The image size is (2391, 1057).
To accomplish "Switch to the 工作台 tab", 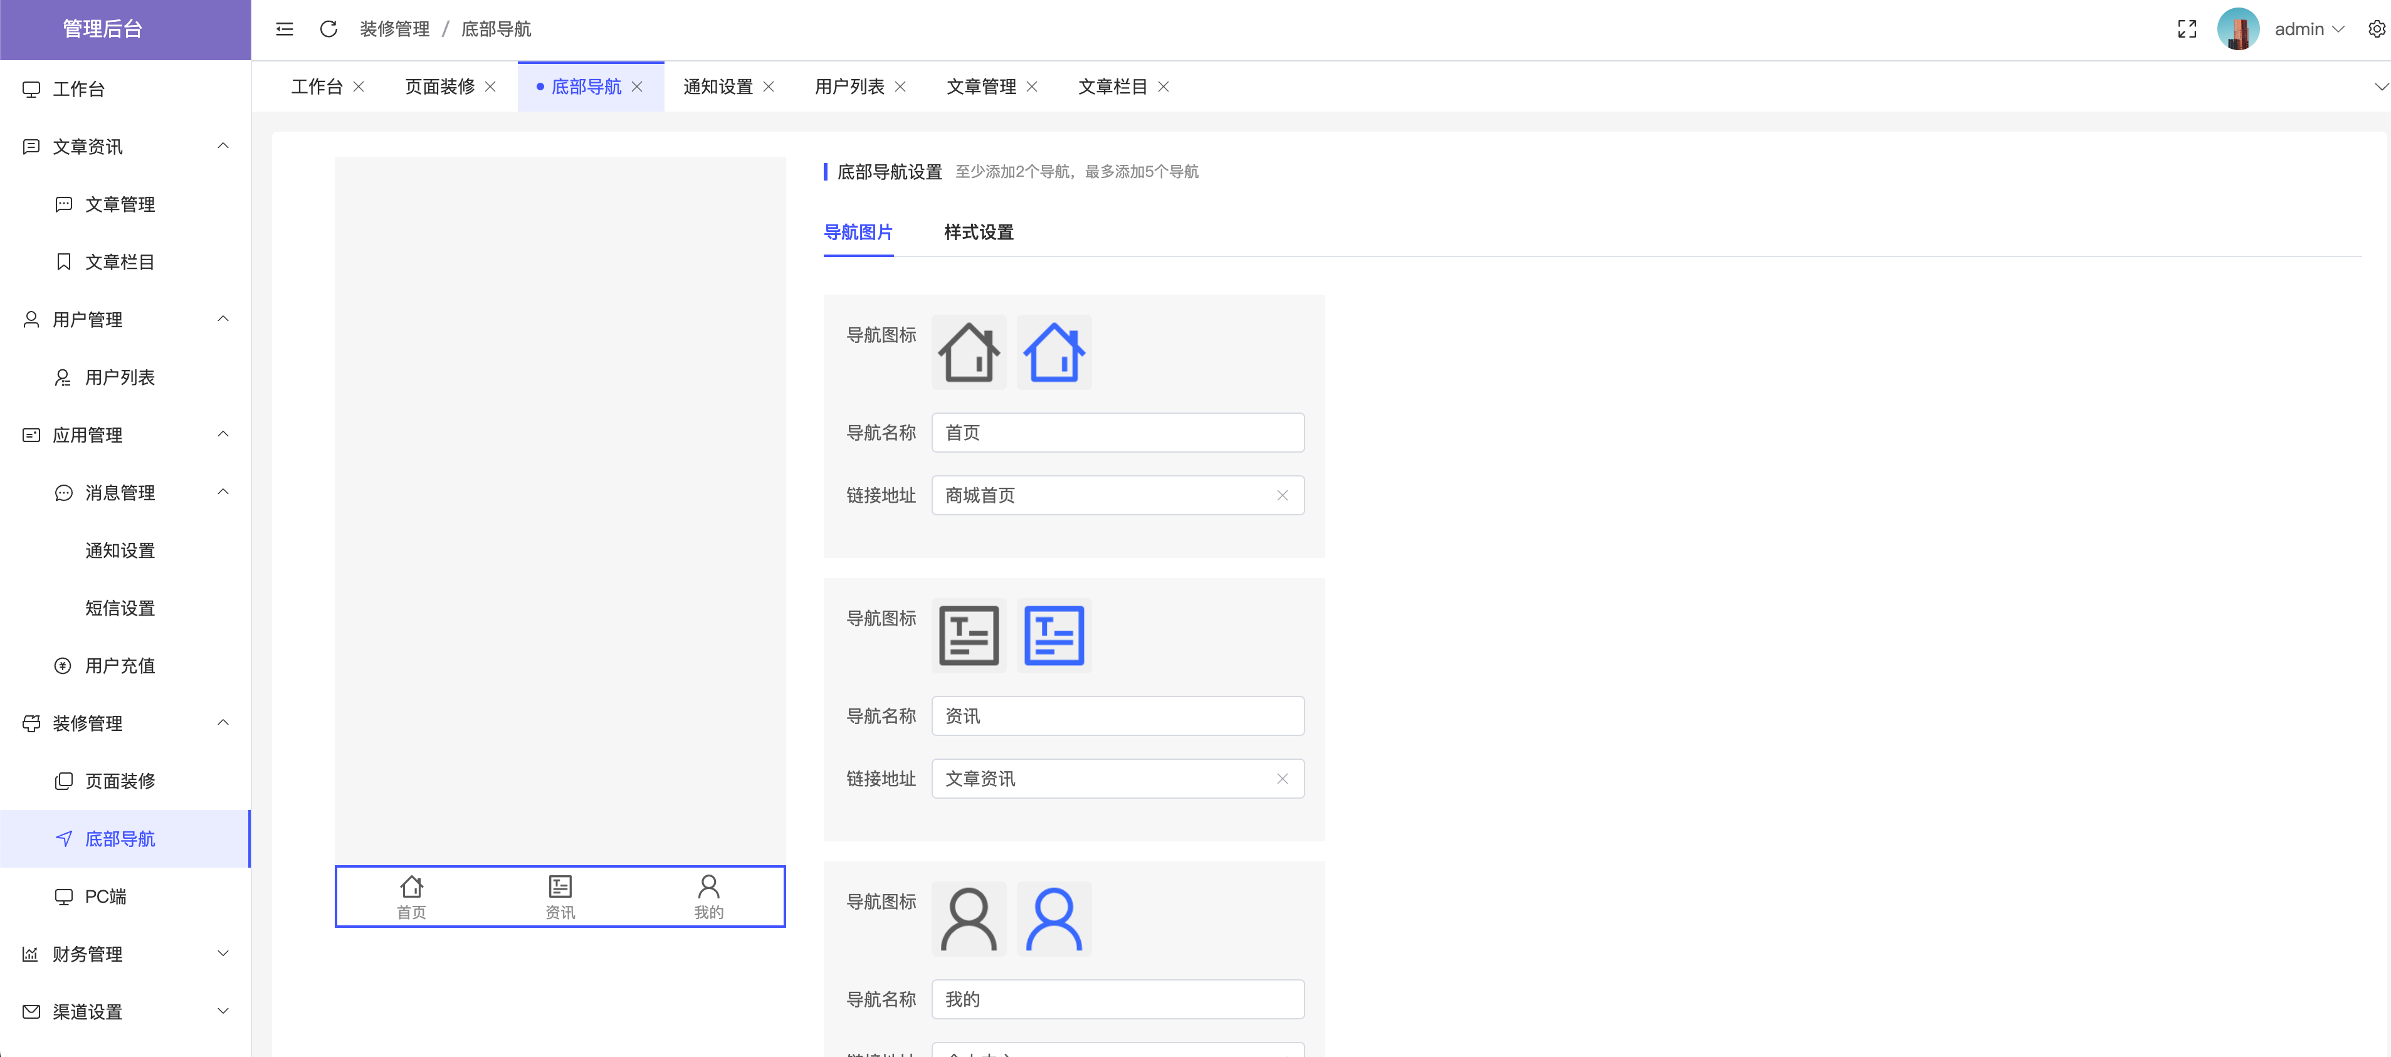I will 317,87.
